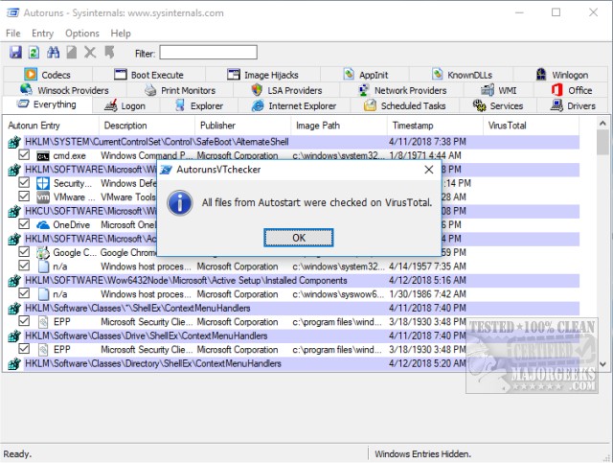Sort by Autorun Entry column header
Viewport: 613px width, 463px height.
coord(51,126)
